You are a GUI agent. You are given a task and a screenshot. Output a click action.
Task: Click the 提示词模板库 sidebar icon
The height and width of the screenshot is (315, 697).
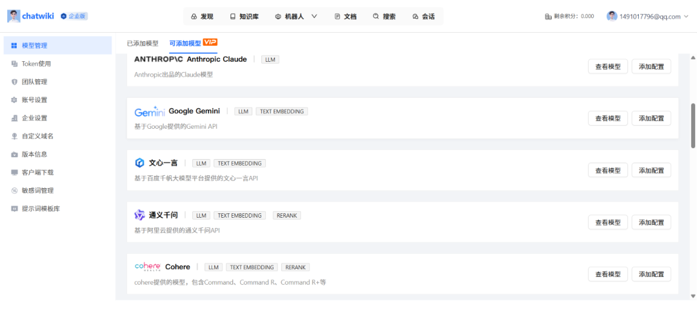coord(14,209)
